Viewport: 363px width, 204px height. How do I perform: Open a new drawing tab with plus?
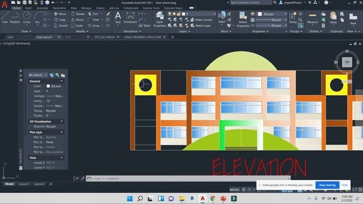[x=172, y=37]
